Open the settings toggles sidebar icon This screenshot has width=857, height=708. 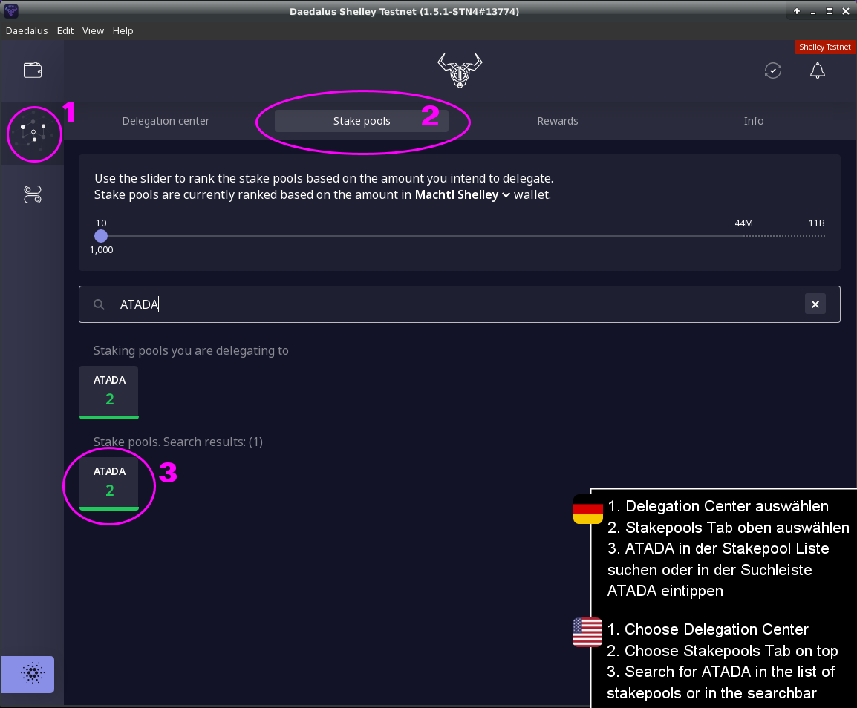(x=32, y=194)
